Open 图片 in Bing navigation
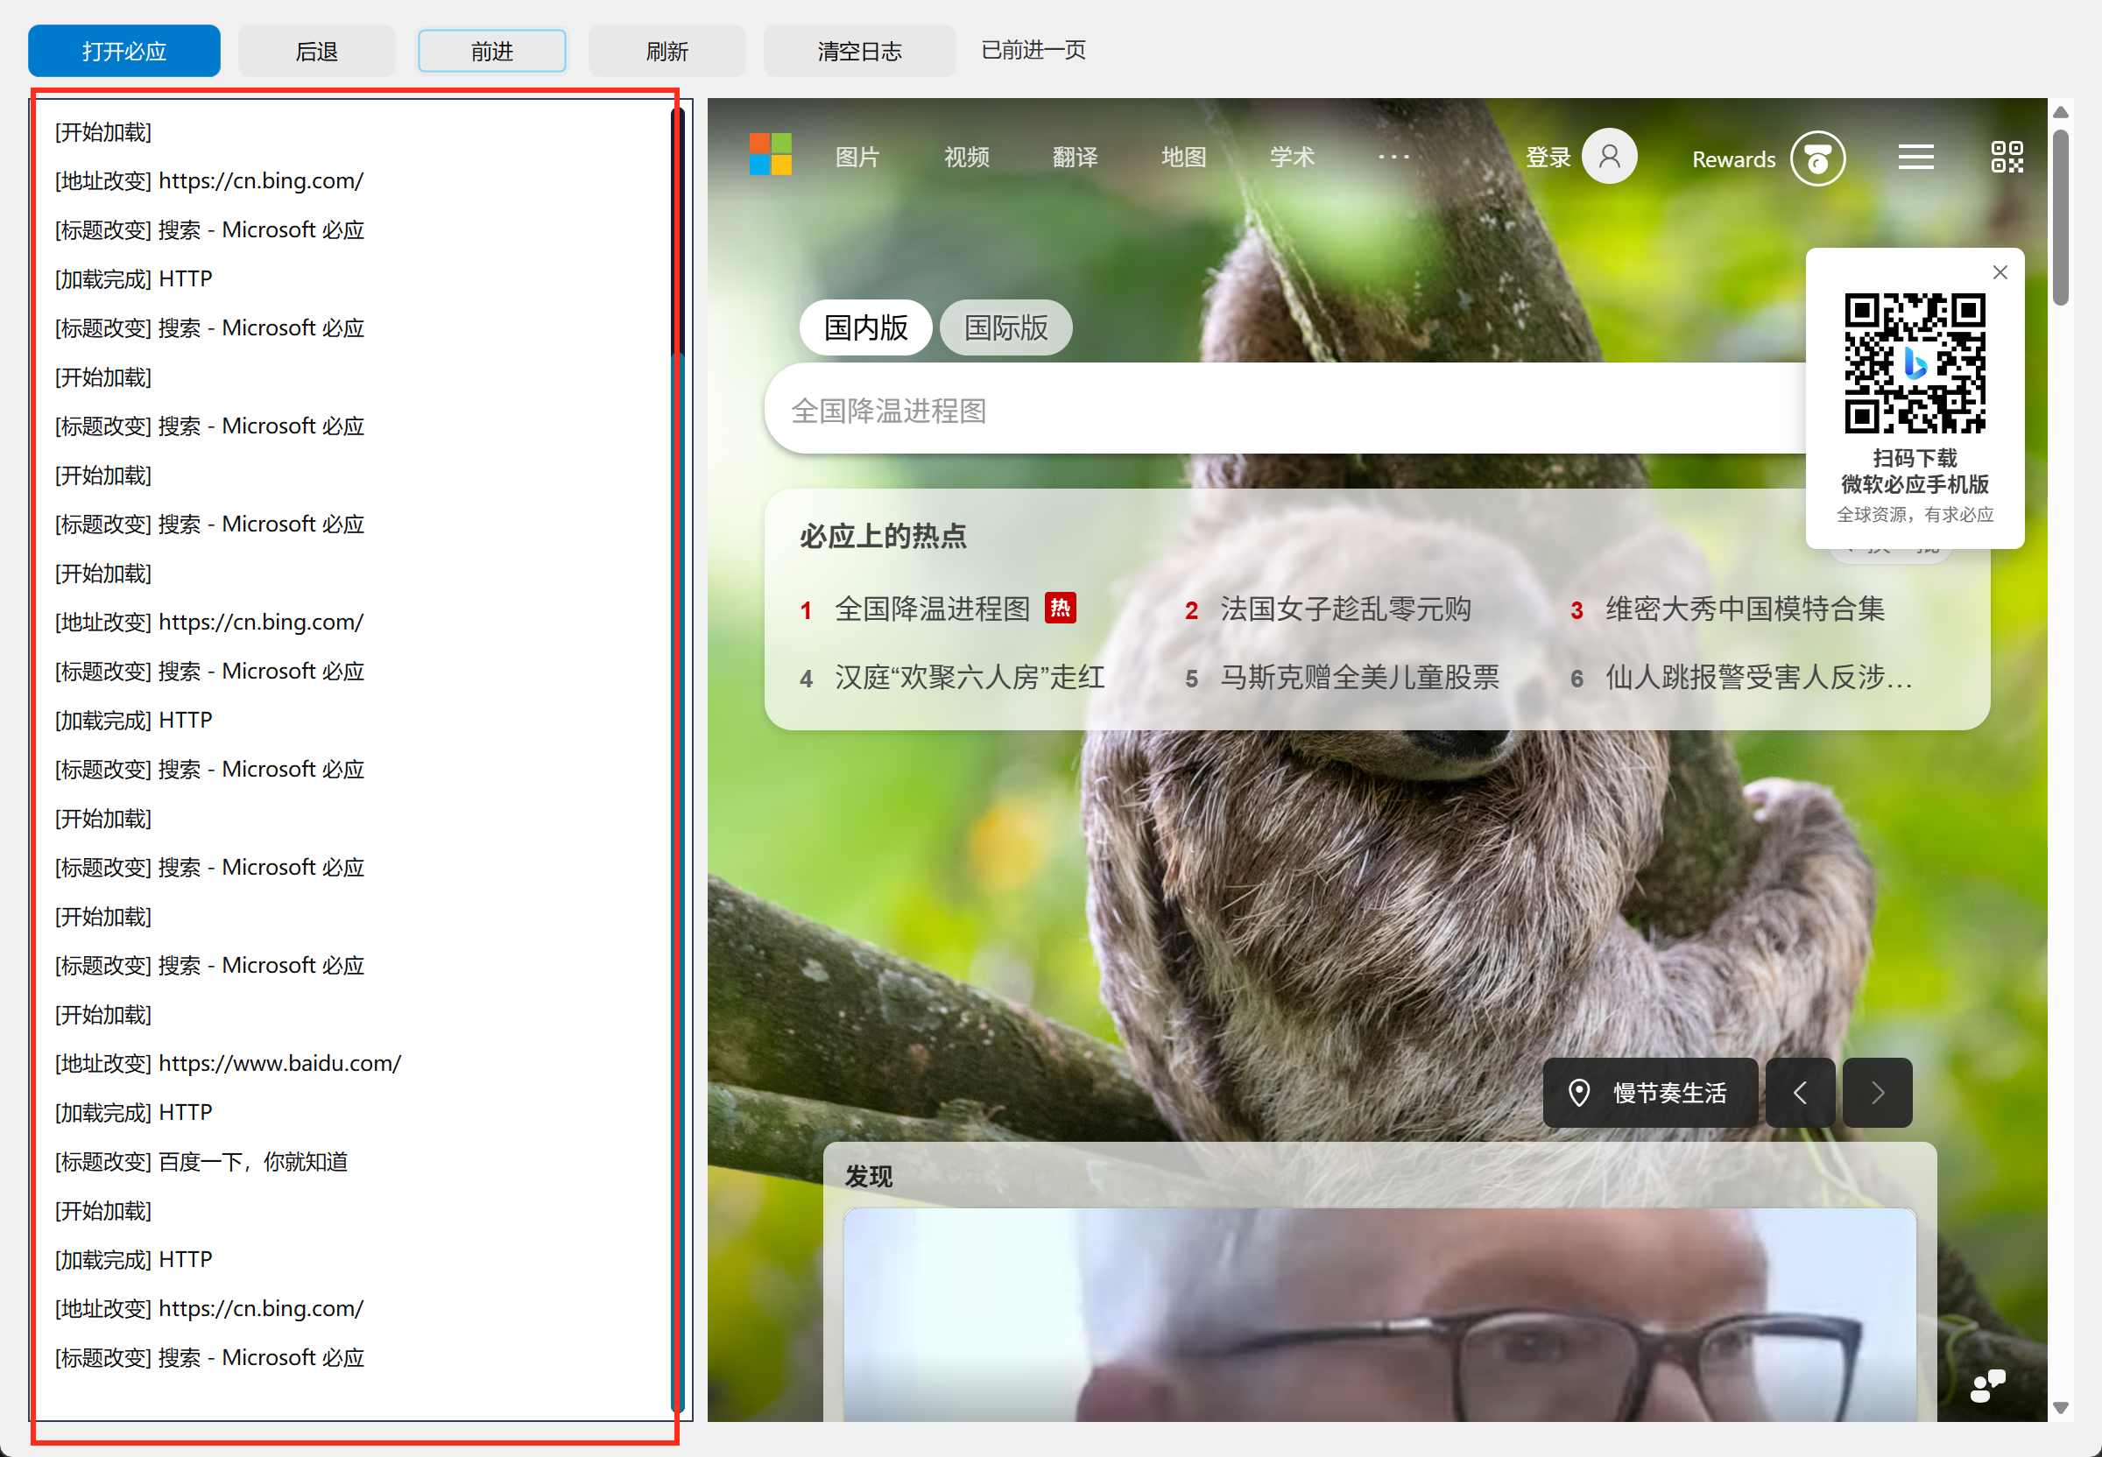 pyautogui.click(x=857, y=157)
